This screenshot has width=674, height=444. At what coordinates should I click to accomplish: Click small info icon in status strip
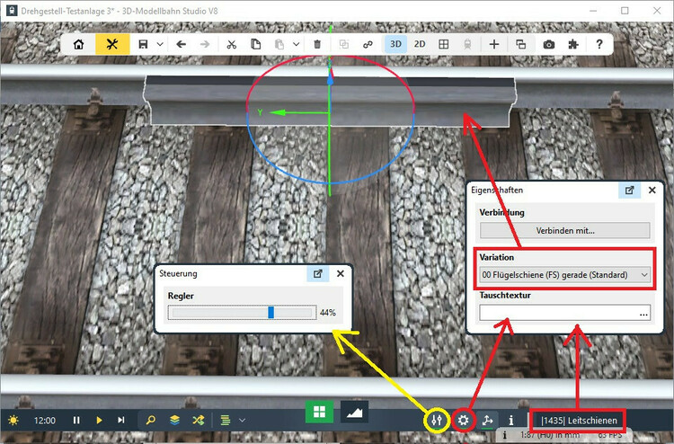point(505,435)
